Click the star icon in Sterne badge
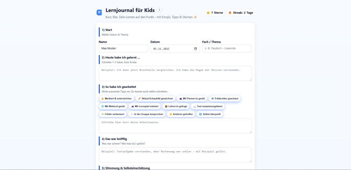 tap(208, 13)
